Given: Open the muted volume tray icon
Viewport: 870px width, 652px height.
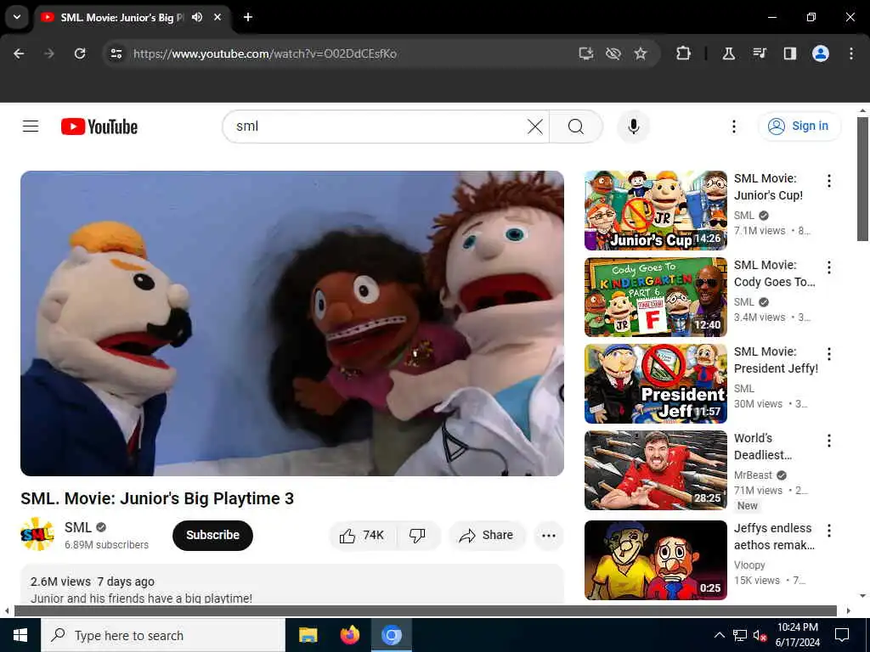Looking at the screenshot, I should click(760, 635).
